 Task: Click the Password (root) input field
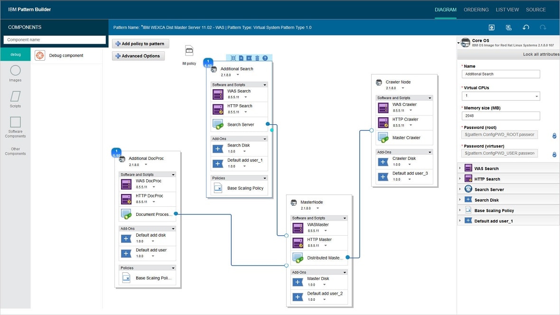pos(500,135)
